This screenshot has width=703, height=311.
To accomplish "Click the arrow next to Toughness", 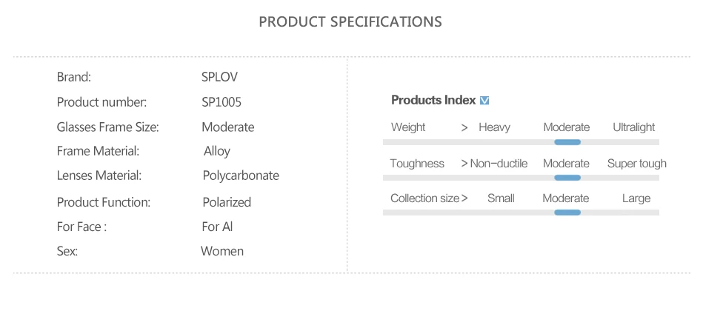I will [464, 164].
